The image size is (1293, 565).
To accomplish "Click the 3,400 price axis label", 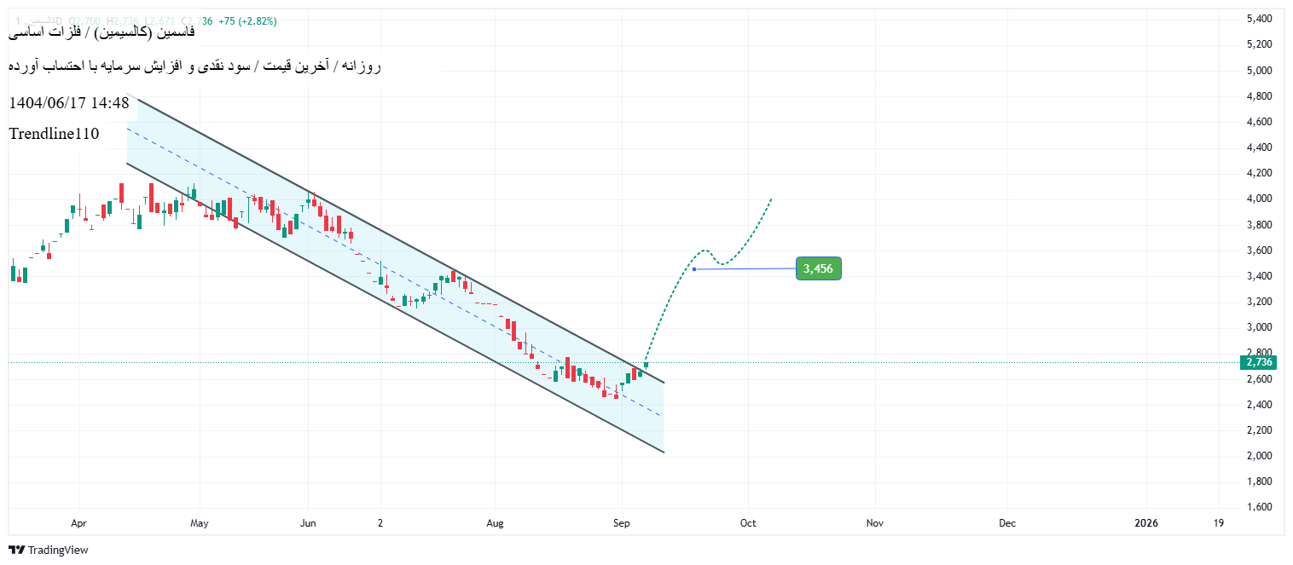I will tap(1259, 276).
